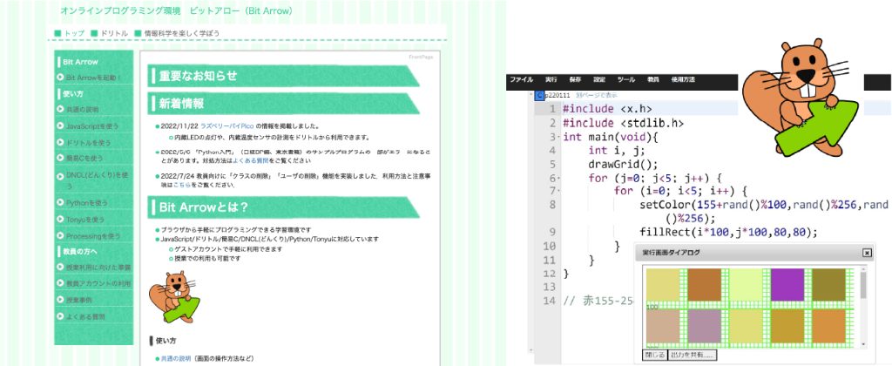
Task: Click the output dialog vertical scrollbar thumb
Action: tap(863, 285)
